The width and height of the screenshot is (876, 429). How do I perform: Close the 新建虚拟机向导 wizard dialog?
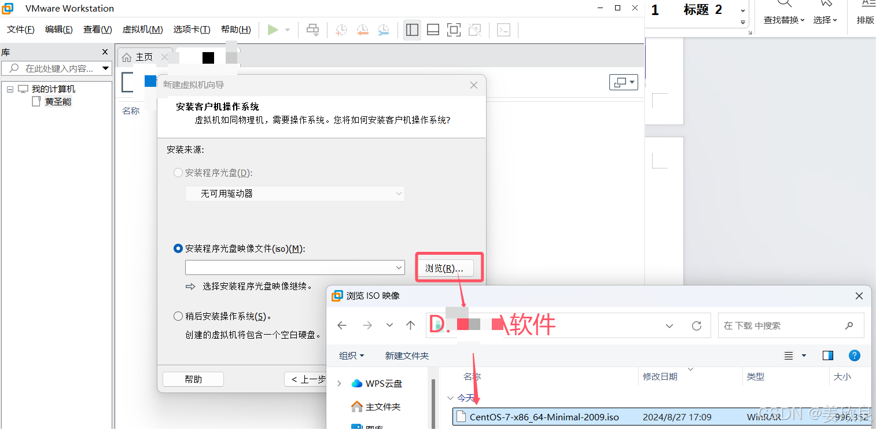(474, 85)
